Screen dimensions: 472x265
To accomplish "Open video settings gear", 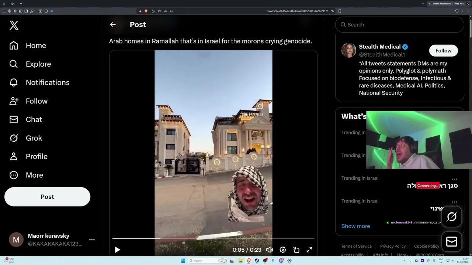I will click(x=283, y=250).
